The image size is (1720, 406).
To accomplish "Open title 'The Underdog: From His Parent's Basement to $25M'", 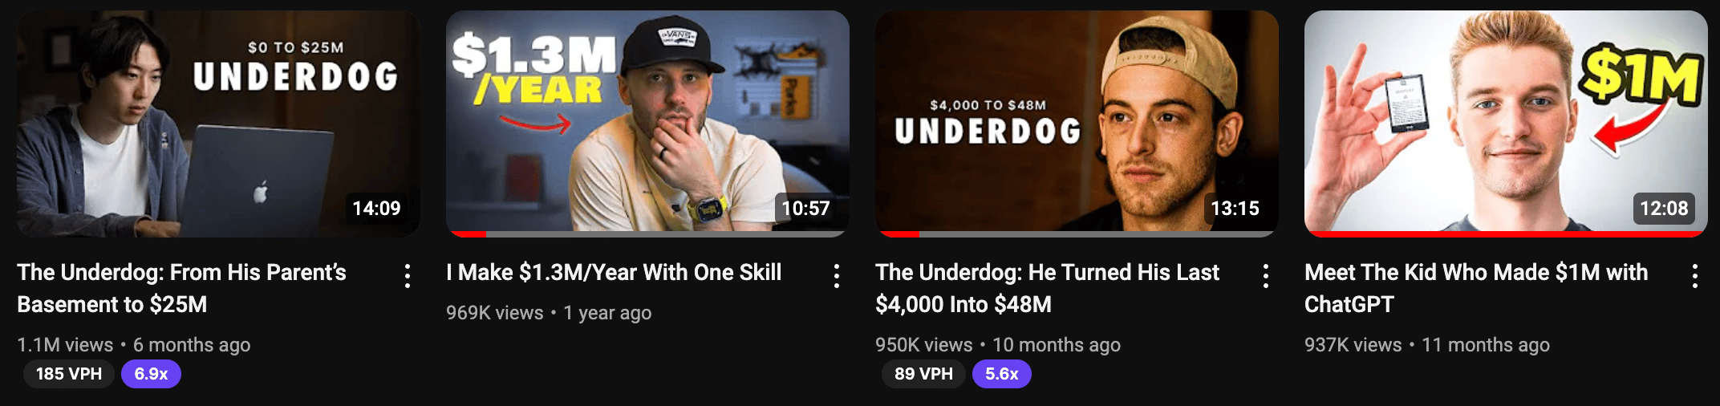I will pos(181,288).
